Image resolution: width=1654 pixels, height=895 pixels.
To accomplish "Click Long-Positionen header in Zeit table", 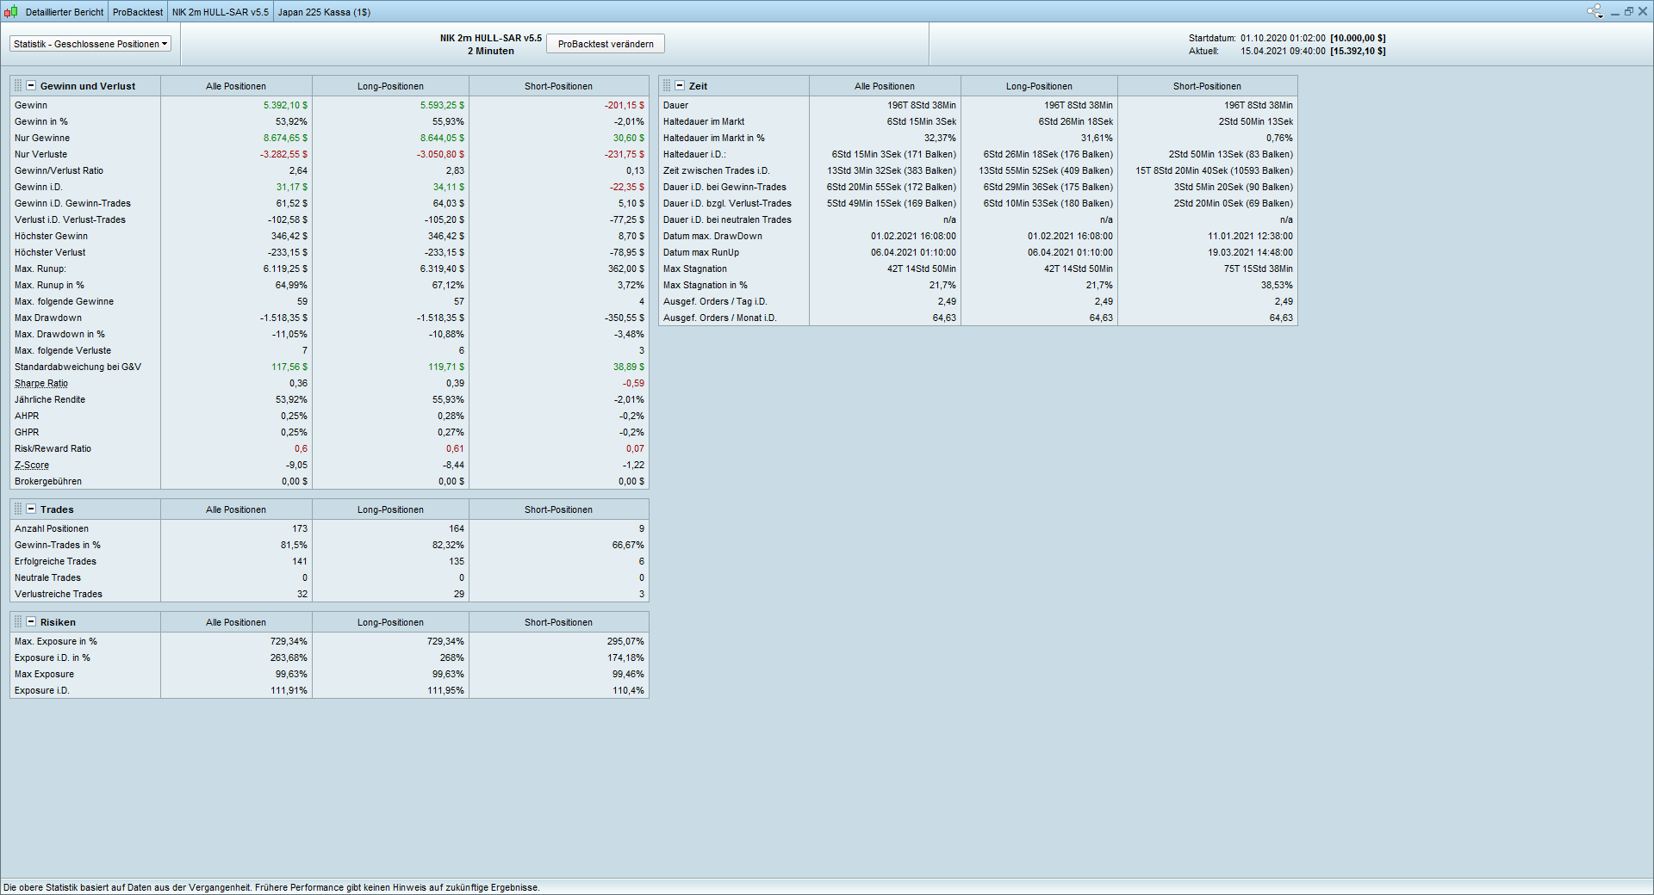I will coord(1039,86).
